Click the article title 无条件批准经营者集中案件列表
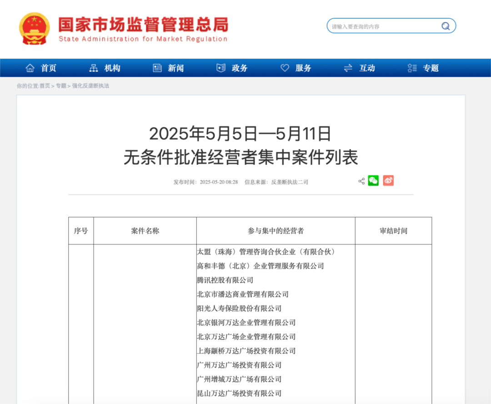Screen dimensions: 491x404 pyautogui.click(x=241, y=157)
